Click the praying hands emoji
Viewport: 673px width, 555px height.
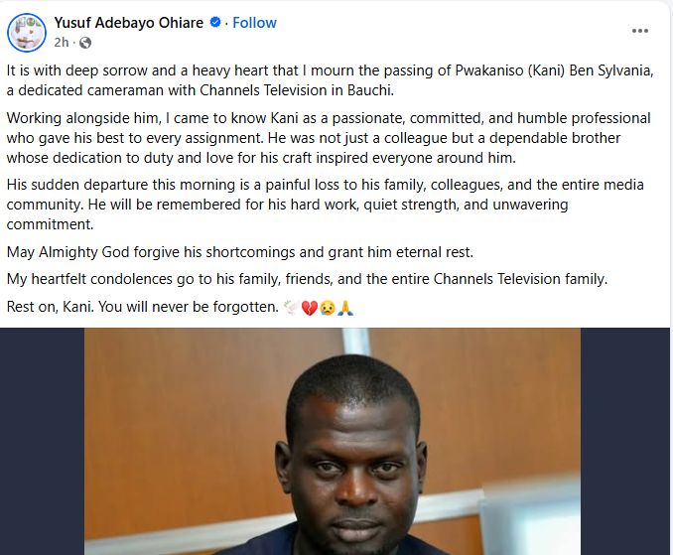click(x=344, y=308)
